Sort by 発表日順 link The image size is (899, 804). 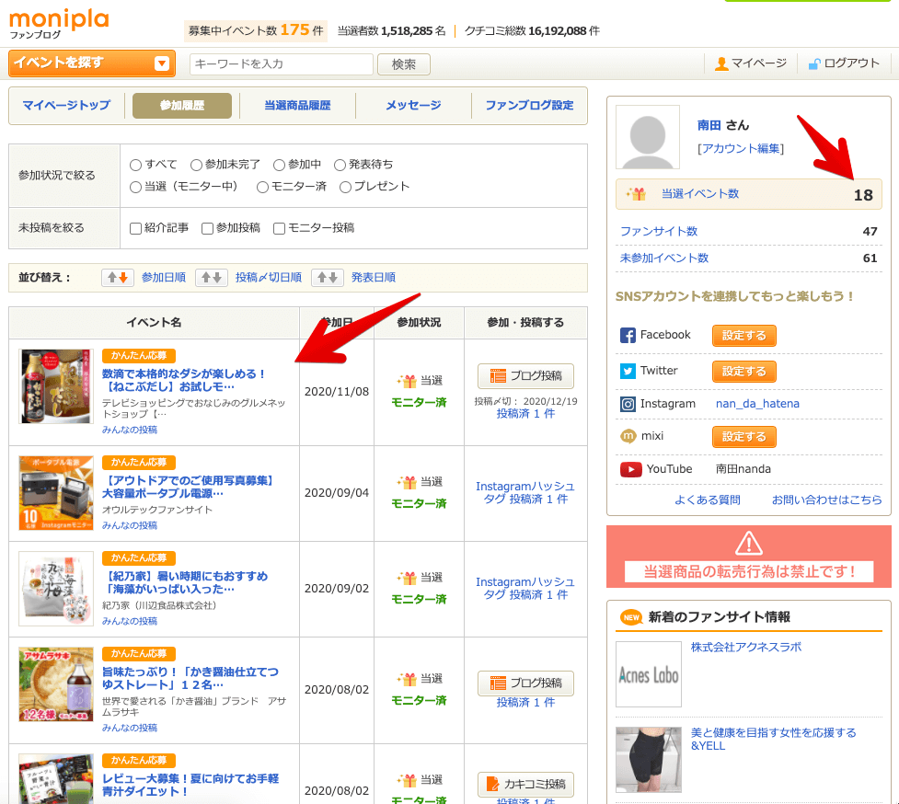click(x=374, y=278)
